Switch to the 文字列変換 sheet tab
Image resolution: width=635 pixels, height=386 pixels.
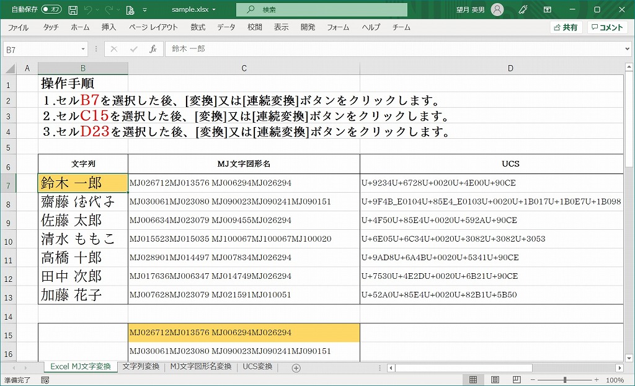(x=141, y=367)
